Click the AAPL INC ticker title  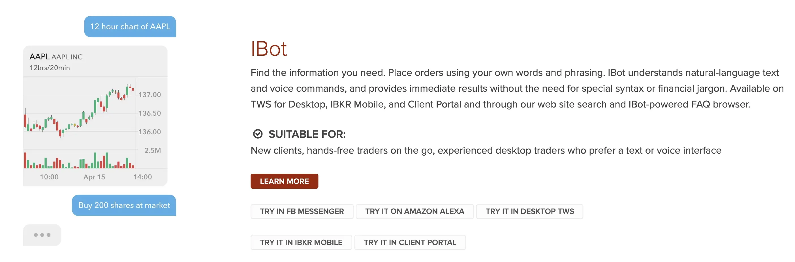pos(56,57)
